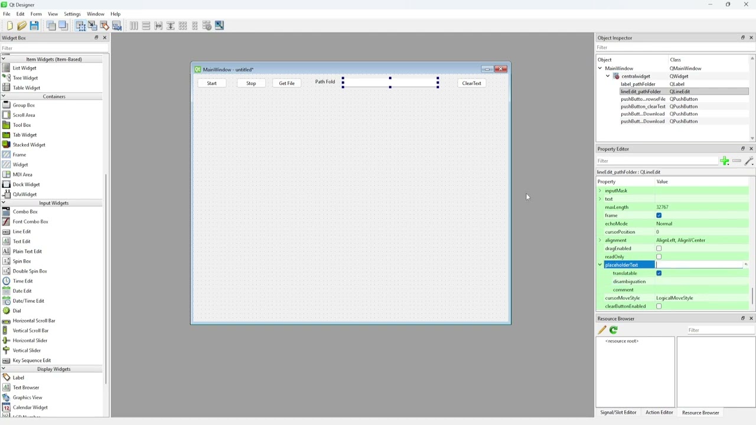
Task: Click the green plus add property icon
Action: click(x=724, y=161)
